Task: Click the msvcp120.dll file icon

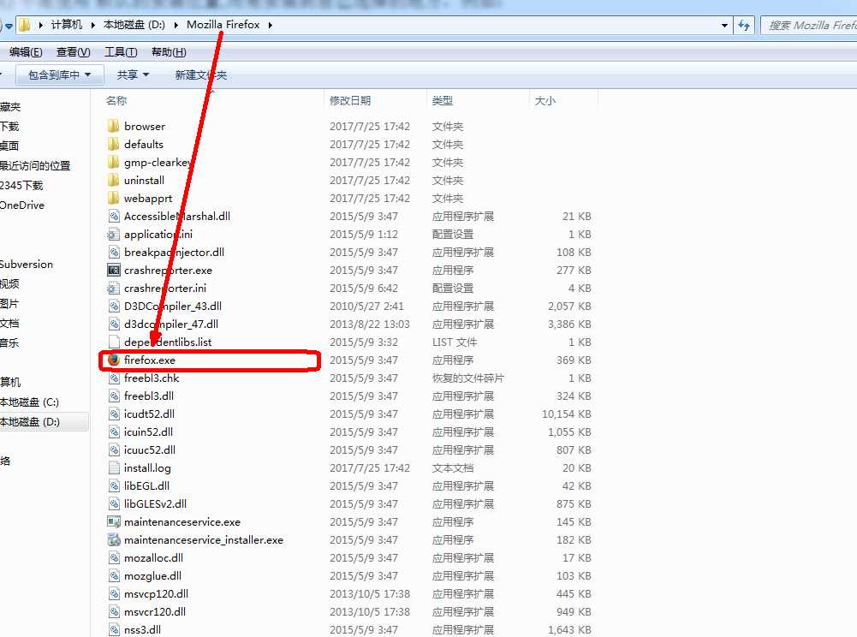Action: [113, 594]
